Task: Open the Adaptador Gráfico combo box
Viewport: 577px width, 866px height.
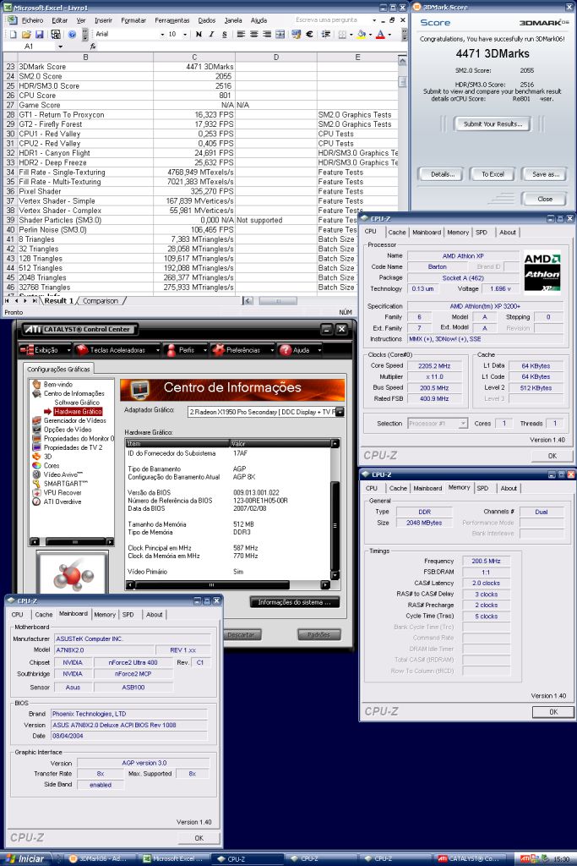Action: point(266,412)
